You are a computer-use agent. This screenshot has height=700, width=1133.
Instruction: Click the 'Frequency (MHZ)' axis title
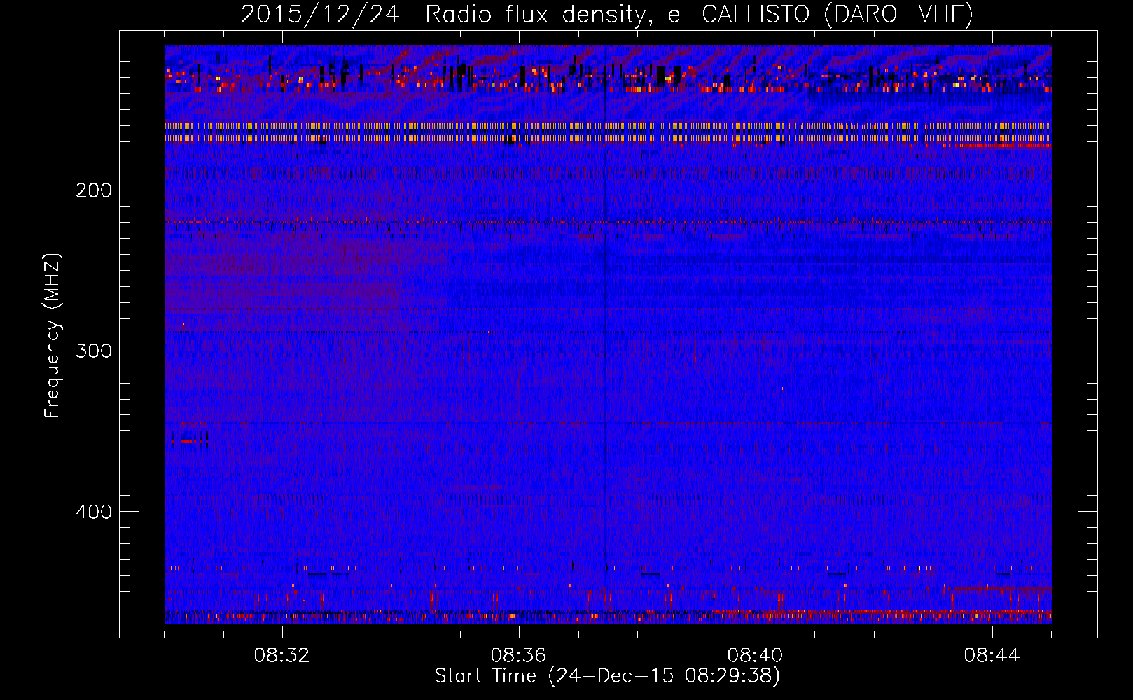(53, 335)
